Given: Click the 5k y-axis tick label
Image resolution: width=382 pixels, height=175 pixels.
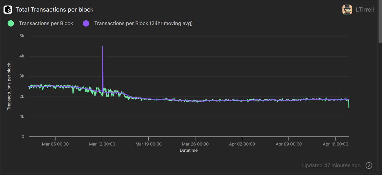Looking at the screenshot, I should (x=22, y=36).
